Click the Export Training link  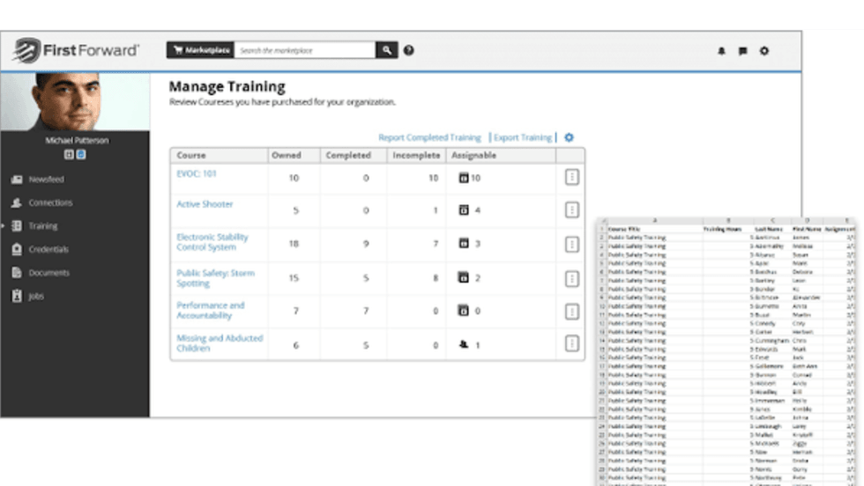pyautogui.click(x=522, y=137)
